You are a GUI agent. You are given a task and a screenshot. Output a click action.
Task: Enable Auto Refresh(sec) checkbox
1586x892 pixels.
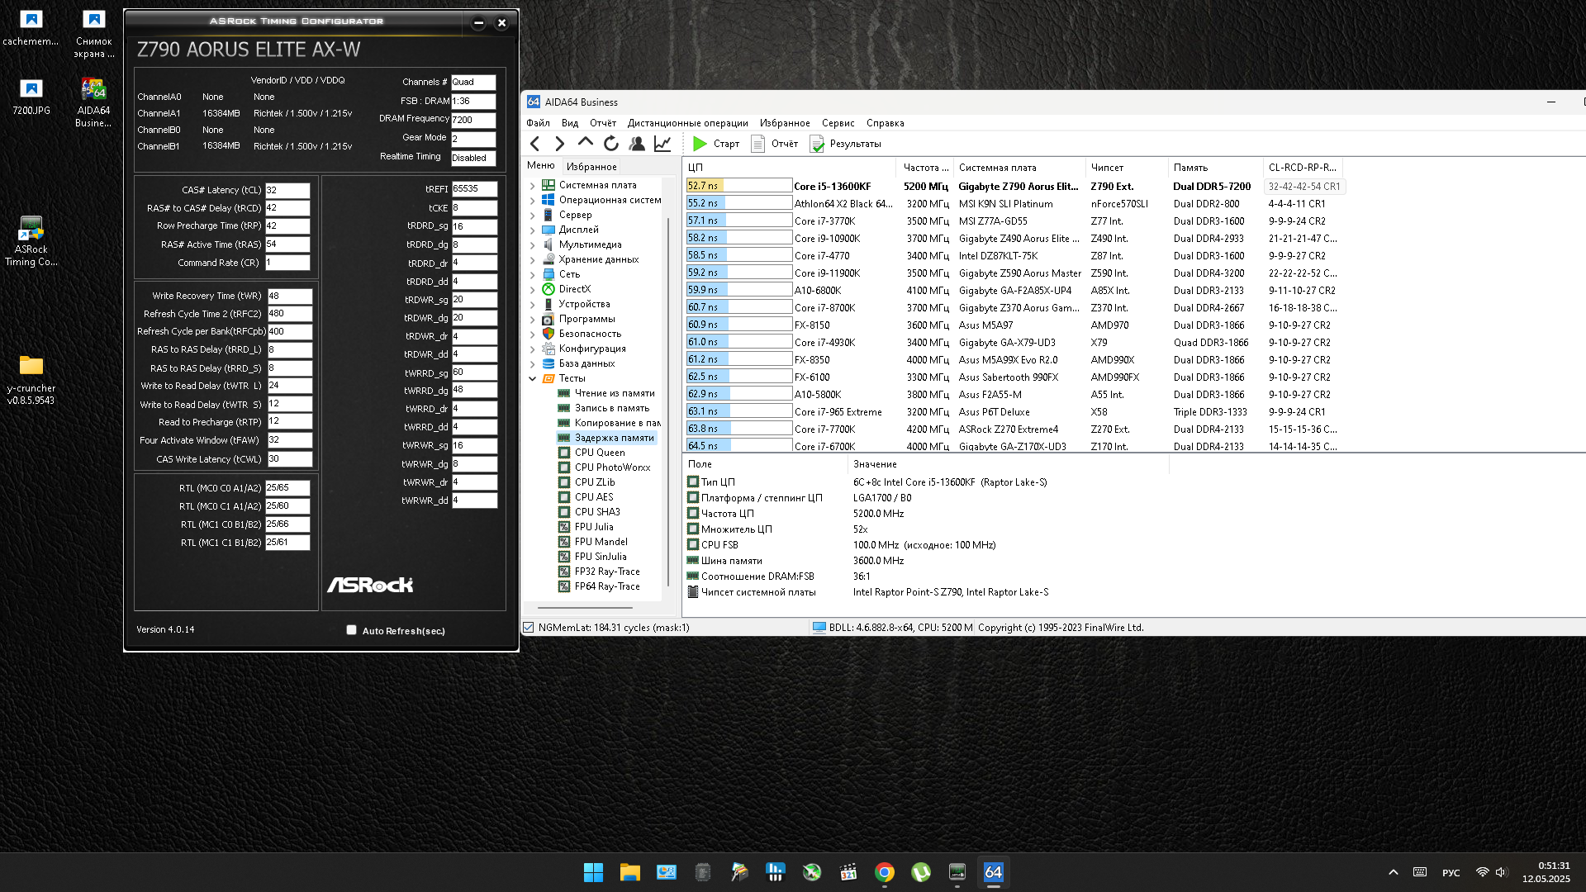(352, 630)
